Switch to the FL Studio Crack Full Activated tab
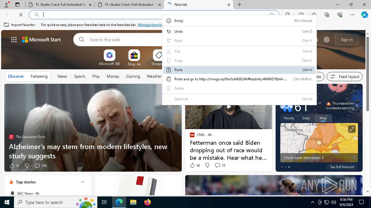This screenshot has width=371, height=208. pos(60,5)
